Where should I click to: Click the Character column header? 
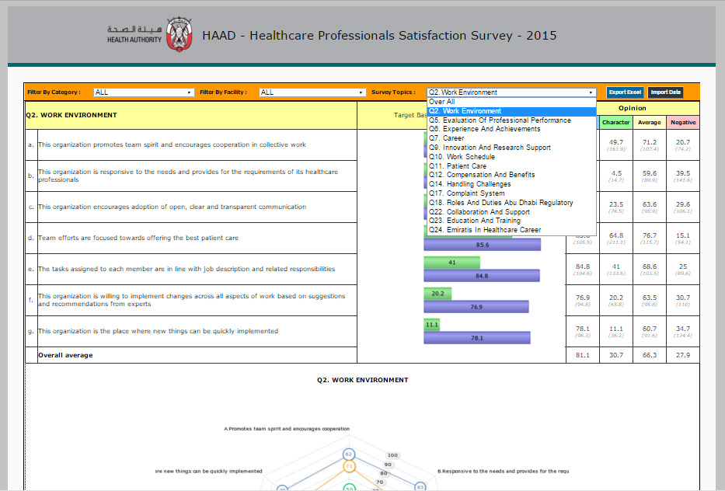click(616, 123)
